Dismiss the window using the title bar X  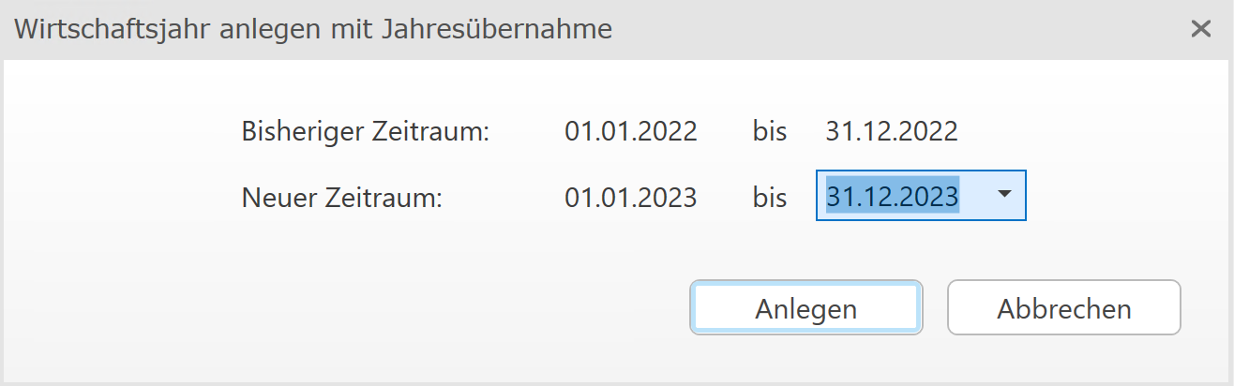(x=1200, y=29)
